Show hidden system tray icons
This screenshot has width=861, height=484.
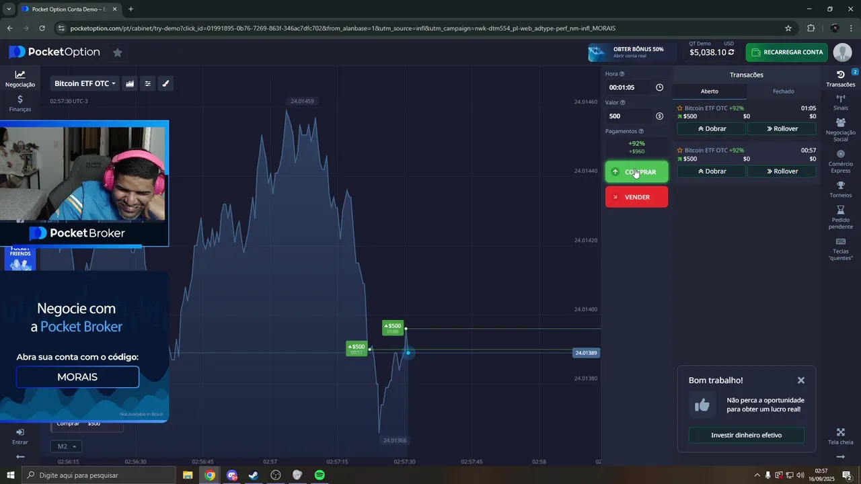[757, 475]
